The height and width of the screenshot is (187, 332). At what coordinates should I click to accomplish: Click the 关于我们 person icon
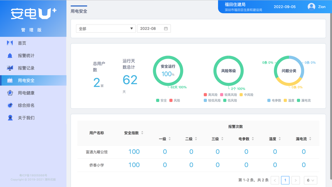[x=10, y=118]
